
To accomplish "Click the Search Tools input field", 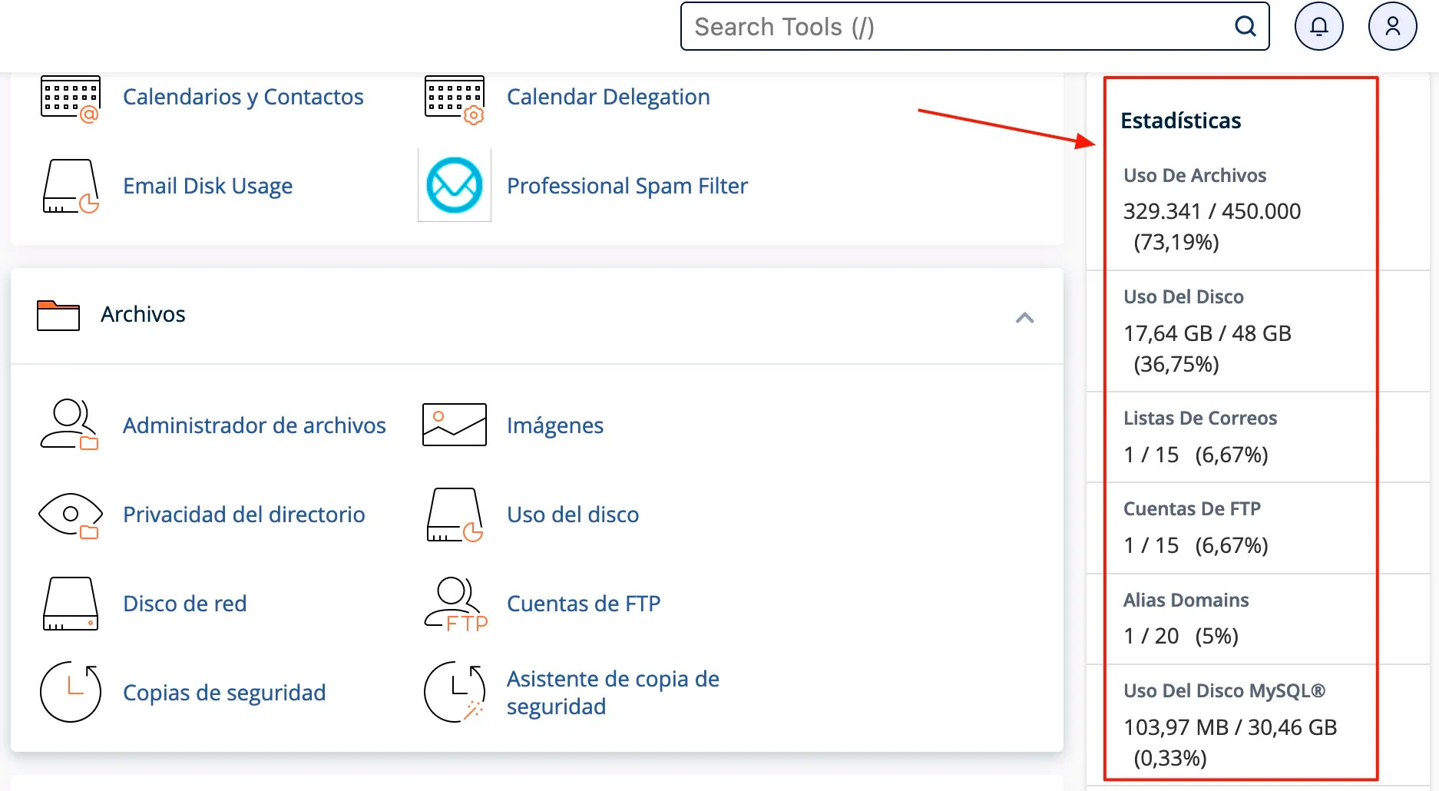I will point(952,27).
